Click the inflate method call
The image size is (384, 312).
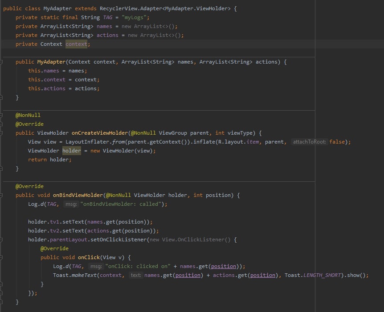pos(204,142)
